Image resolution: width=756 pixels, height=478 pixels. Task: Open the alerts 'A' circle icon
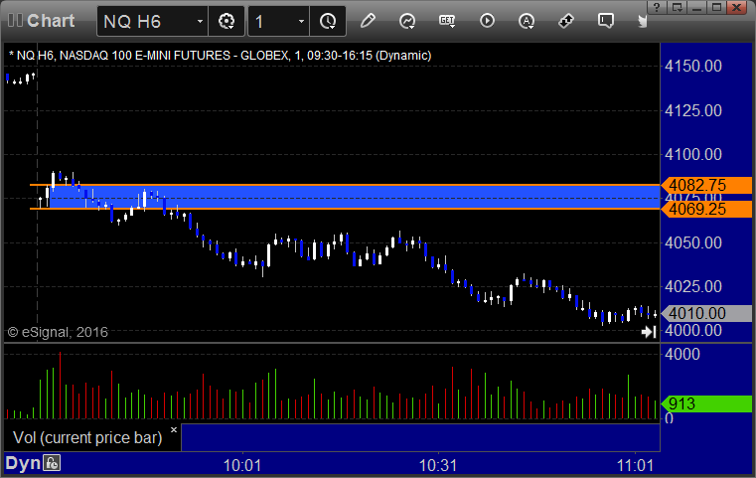pyautogui.click(x=527, y=21)
